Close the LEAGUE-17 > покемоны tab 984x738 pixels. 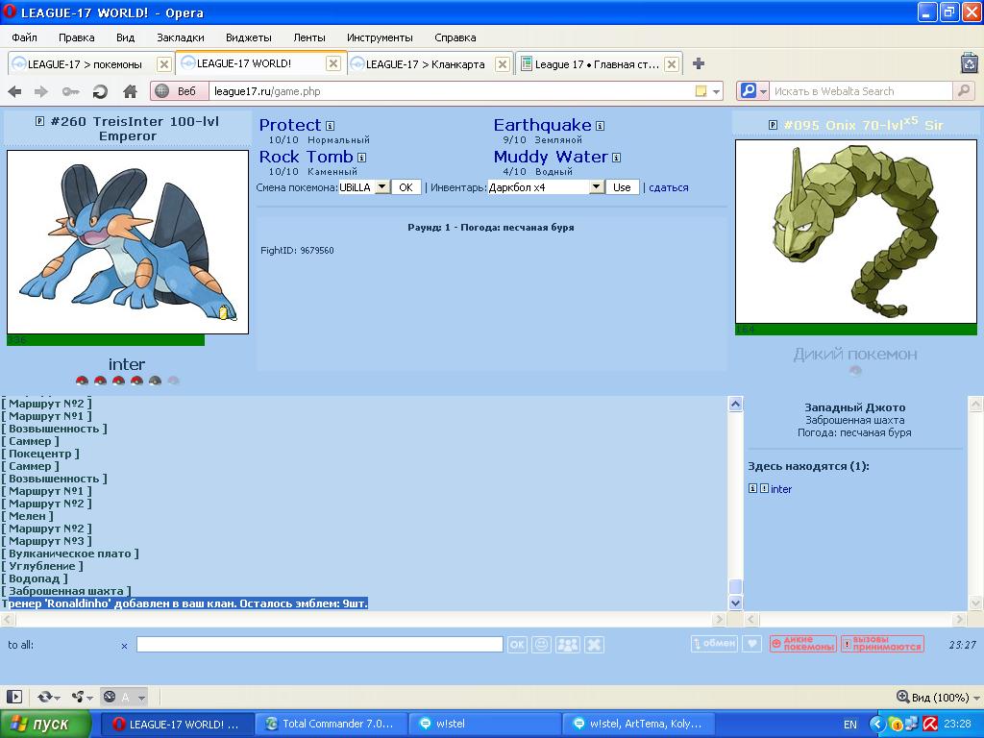tap(163, 64)
